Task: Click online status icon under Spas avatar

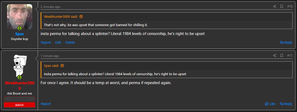Action: 19,28
